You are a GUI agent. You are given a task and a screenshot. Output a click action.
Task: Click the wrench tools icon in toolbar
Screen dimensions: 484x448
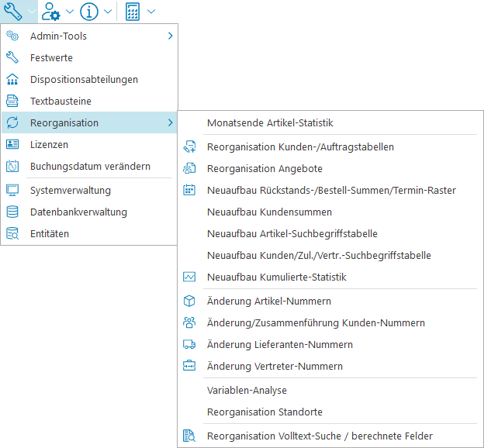13,11
